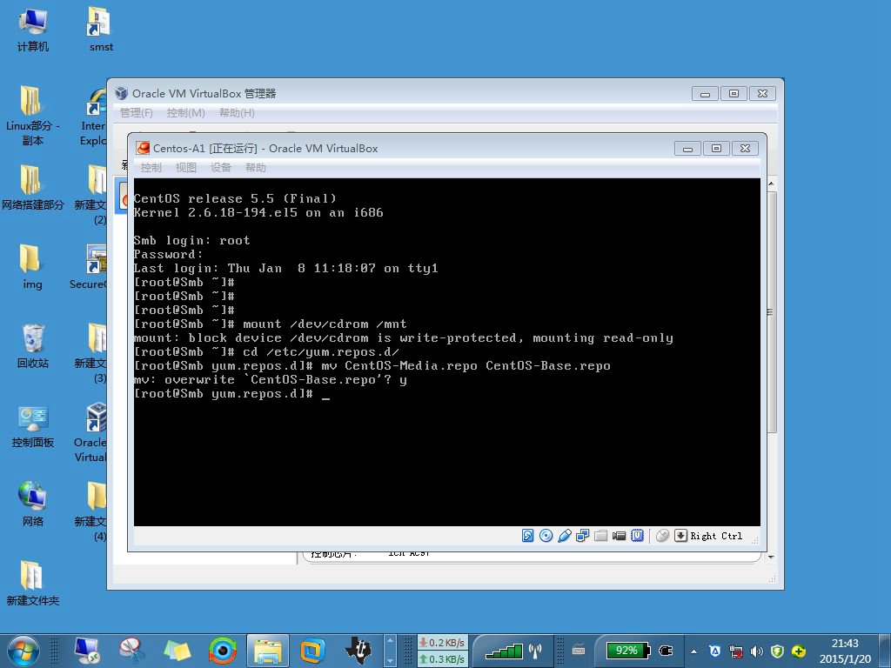
Task: Click the taskbar toolbar down arrow
Action: coord(390,661)
